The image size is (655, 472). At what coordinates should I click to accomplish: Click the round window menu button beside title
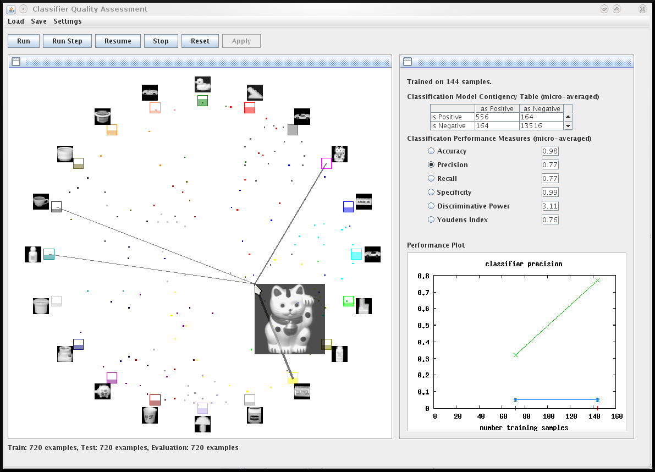[x=24, y=9]
